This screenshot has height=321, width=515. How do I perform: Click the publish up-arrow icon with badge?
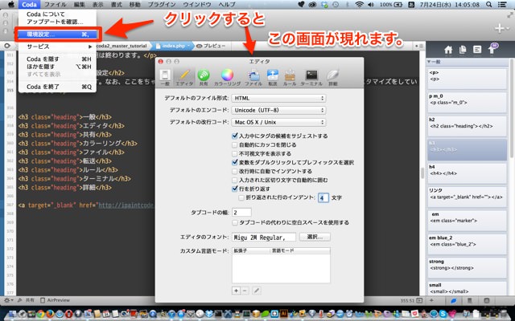click(492, 48)
